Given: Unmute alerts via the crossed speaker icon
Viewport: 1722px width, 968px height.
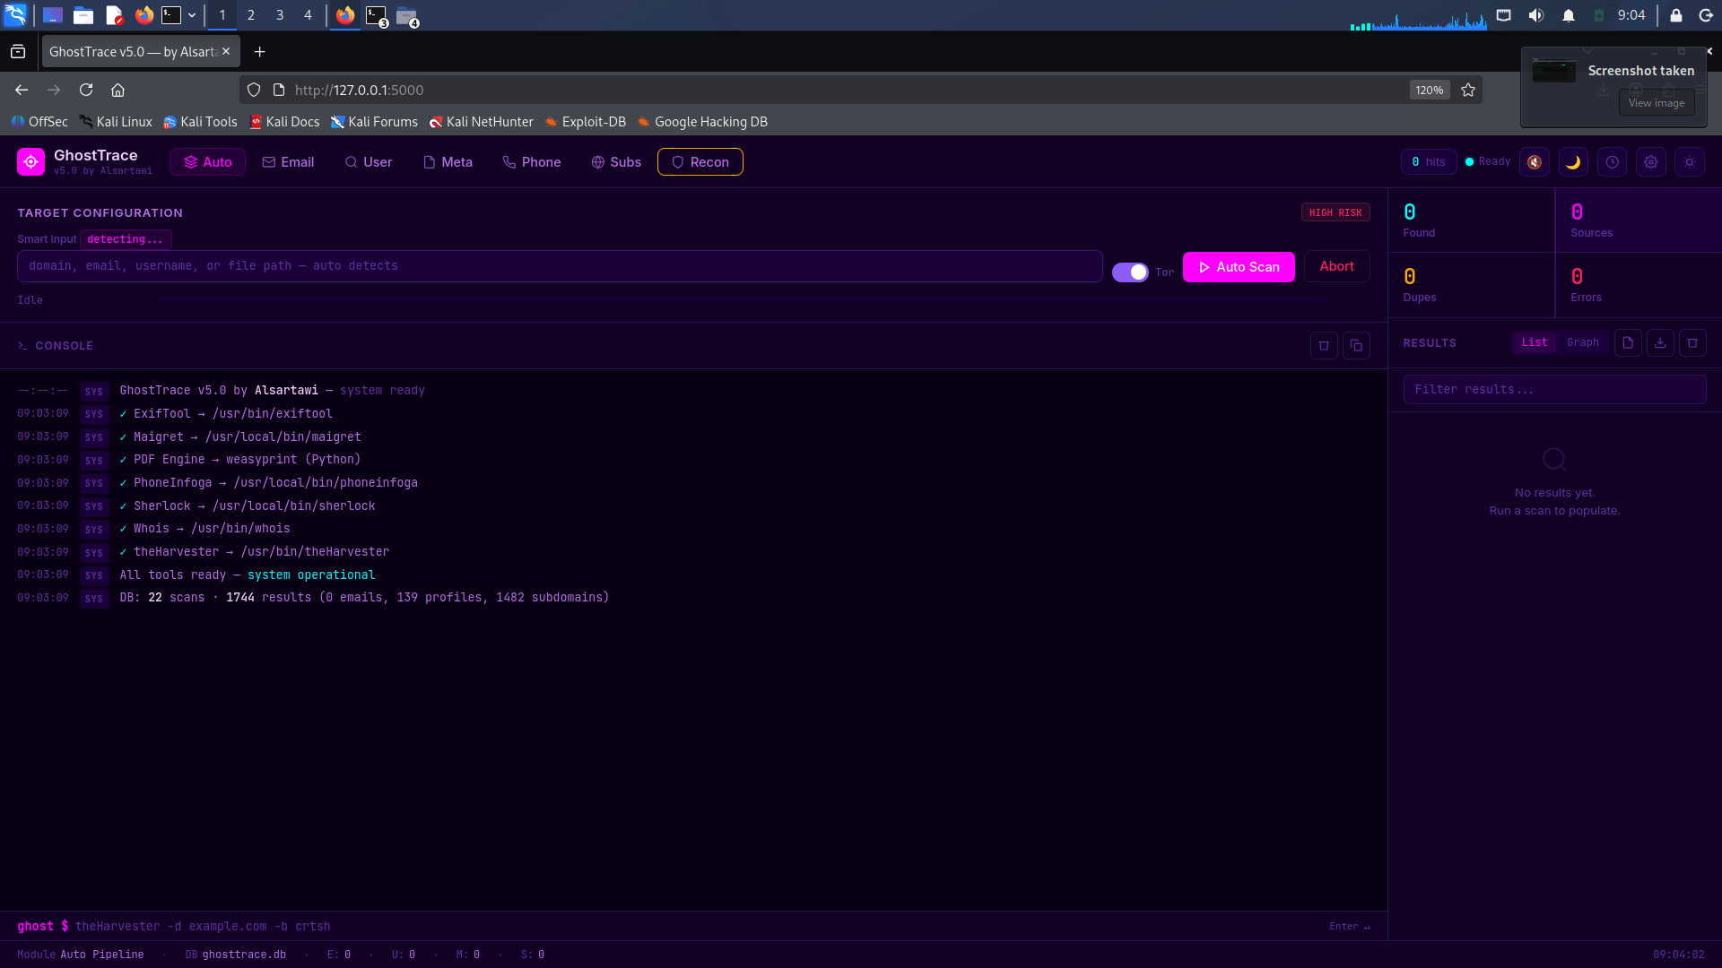Looking at the screenshot, I should point(1534,161).
